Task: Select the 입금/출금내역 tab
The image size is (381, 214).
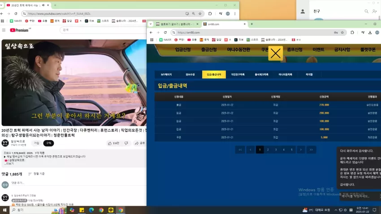Action: click(214, 74)
